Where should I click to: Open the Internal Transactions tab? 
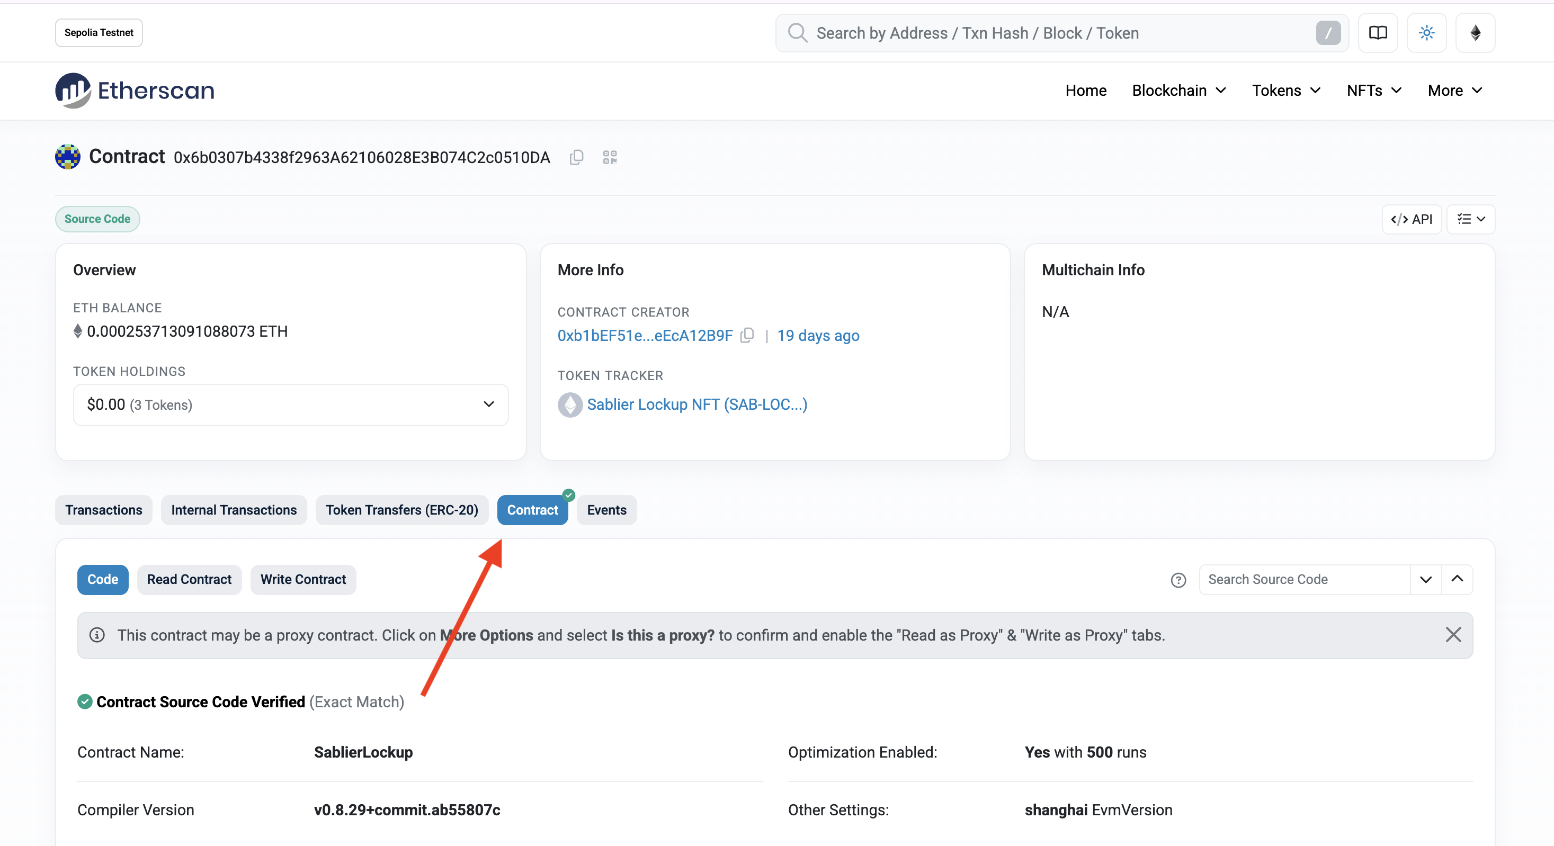coord(234,509)
